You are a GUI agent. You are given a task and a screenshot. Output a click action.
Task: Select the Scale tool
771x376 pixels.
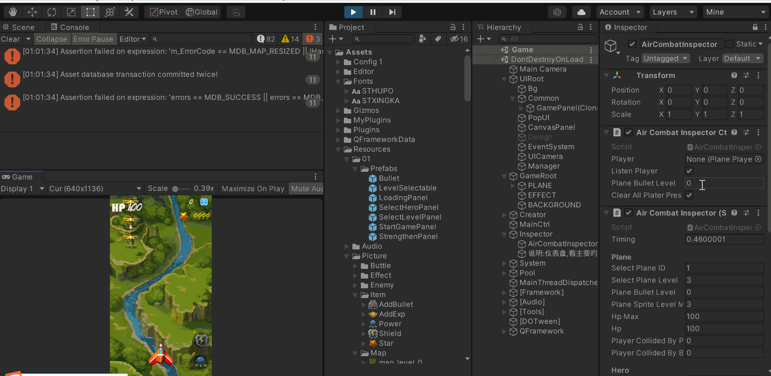click(x=71, y=12)
